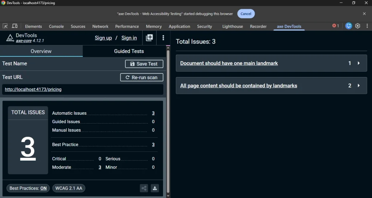The height and width of the screenshot is (198, 372).
Task: Open the Memory tab
Action: click(154, 26)
